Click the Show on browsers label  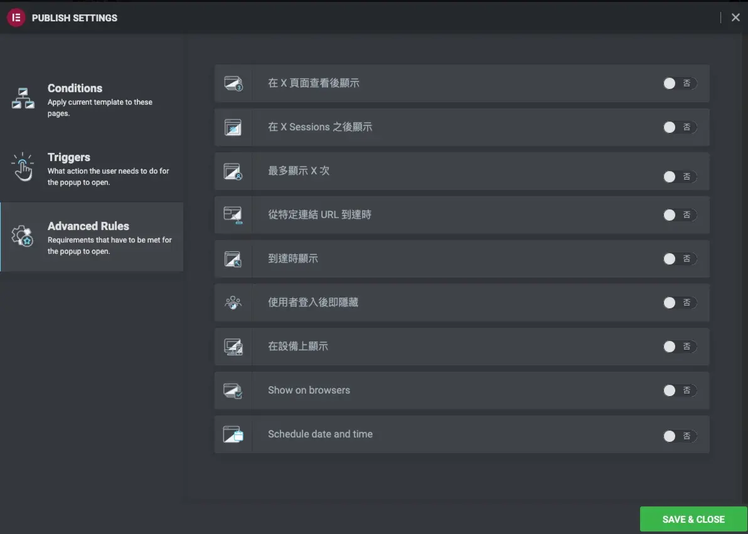tap(309, 390)
